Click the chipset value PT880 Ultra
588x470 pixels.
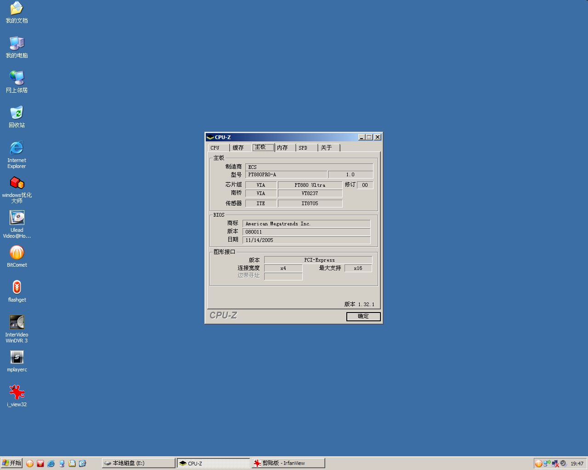310,185
